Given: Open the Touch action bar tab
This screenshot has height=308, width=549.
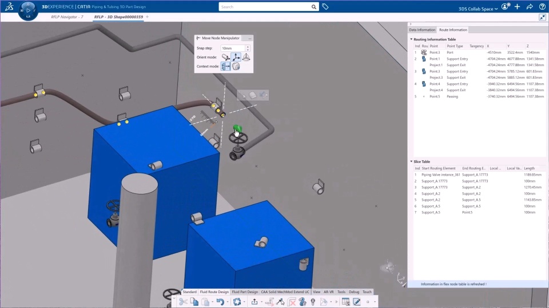Looking at the screenshot, I should pyautogui.click(x=367, y=292).
